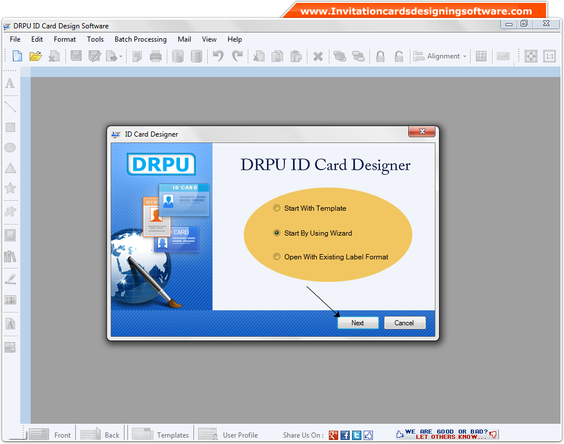Switch to the Back card side
The height and width of the screenshot is (444, 564).
tap(100, 435)
